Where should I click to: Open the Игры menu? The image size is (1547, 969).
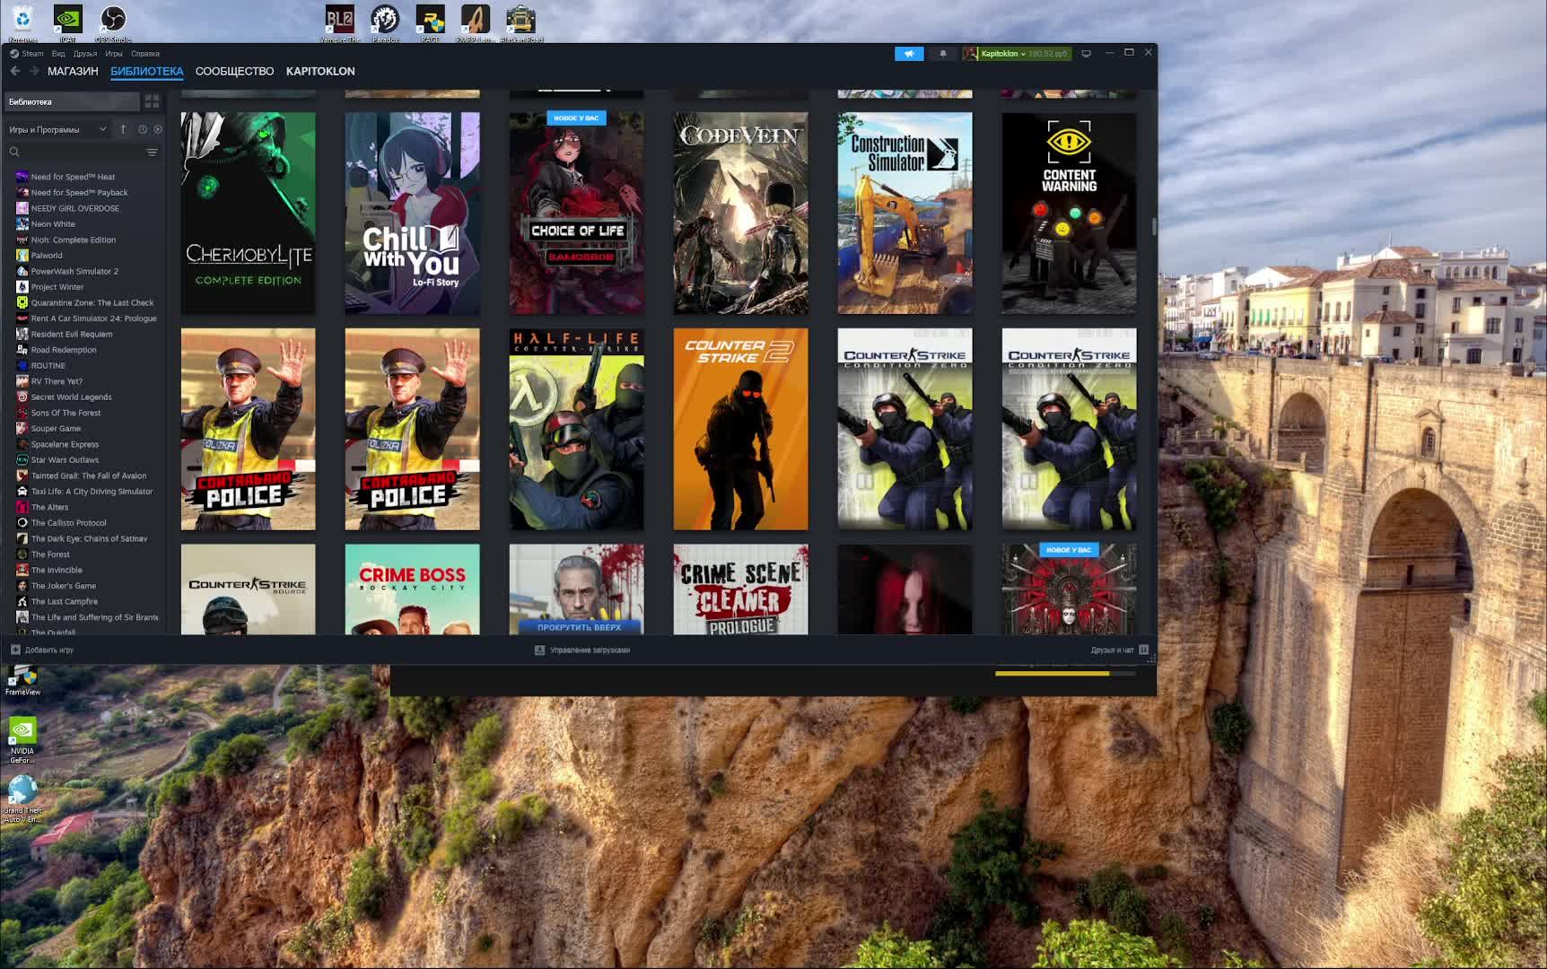pyautogui.click(x=114, y=54)
